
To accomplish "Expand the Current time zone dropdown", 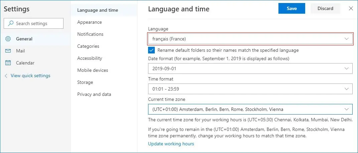I will click(x=250, y=109).
